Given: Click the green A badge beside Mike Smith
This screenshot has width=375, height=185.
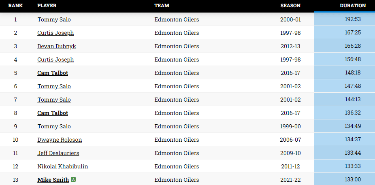Looking at the screenshot, I should [x=73, y=179].
